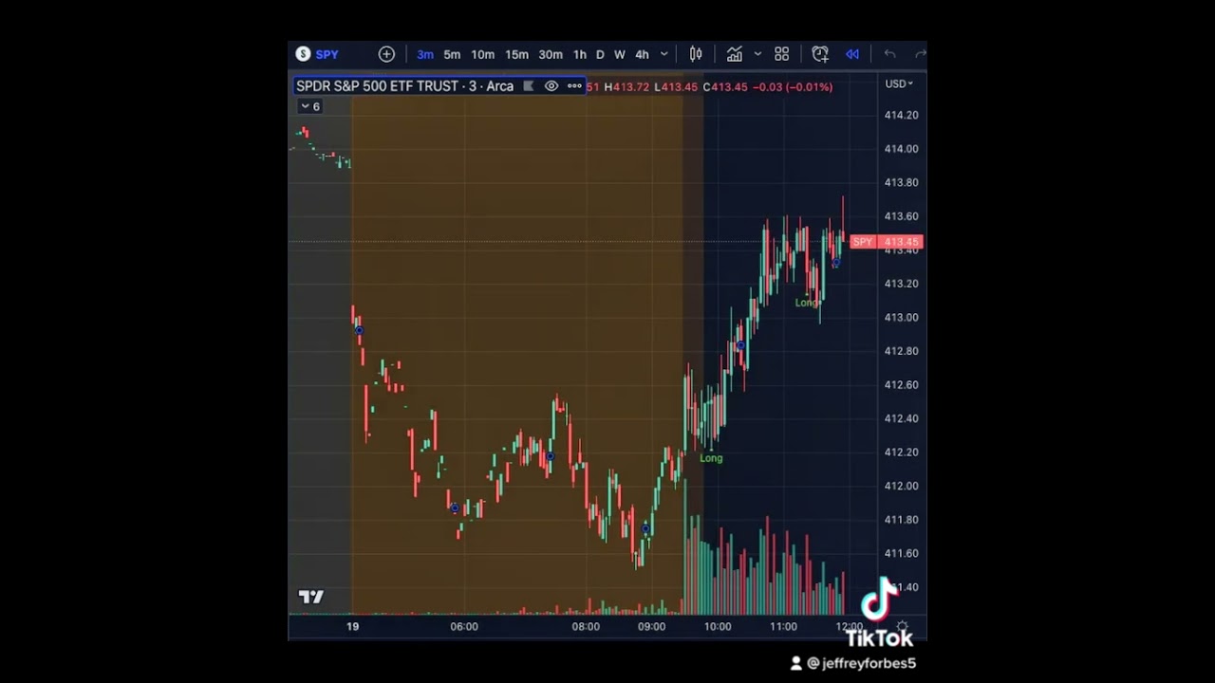Expand the time interval dropdown chevron
Viewport: 1215px width, 683px height.
click(664, 54)
